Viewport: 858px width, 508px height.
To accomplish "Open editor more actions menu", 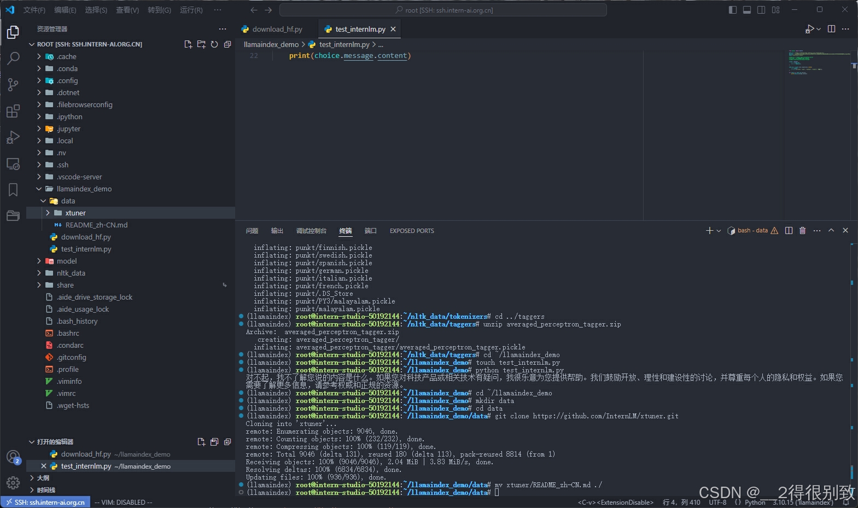I will 845,29.
